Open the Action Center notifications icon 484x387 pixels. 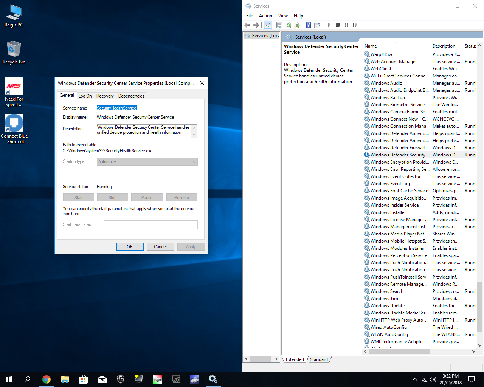tap(472, 379)
